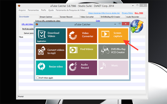Viewport: 167px width, 104px height.
Task: Open the Perfis menu
Action: tap(44, 10)
